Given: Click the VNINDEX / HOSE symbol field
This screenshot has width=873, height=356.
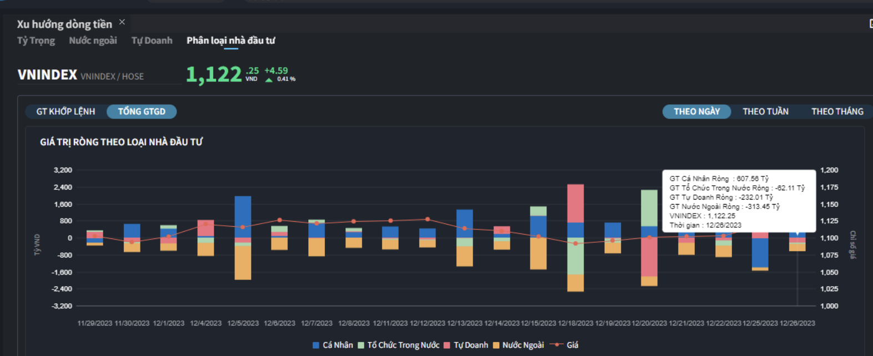Looking at the screenshot, I should coord(112,77).
